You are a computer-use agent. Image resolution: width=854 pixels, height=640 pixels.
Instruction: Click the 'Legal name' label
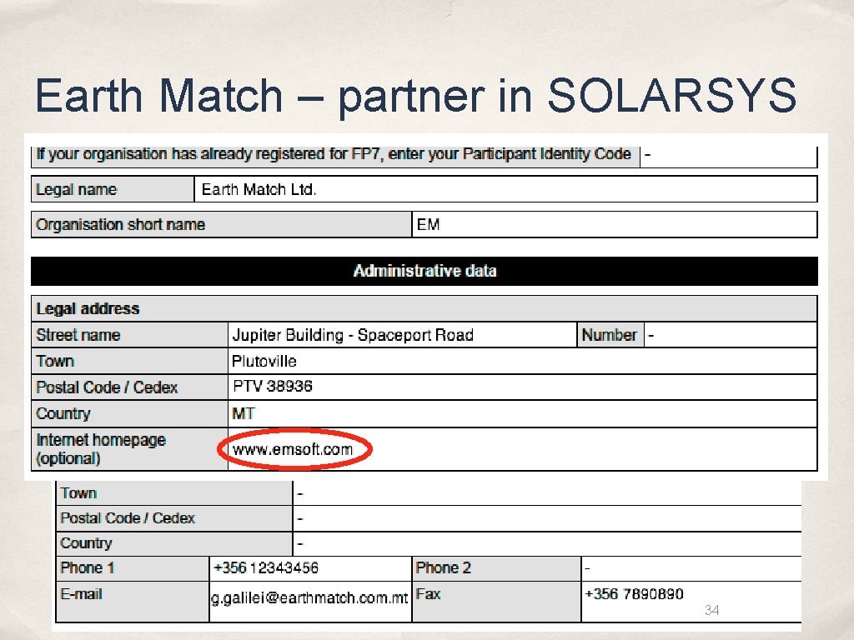pyautogui.click(x=76, y=189)
